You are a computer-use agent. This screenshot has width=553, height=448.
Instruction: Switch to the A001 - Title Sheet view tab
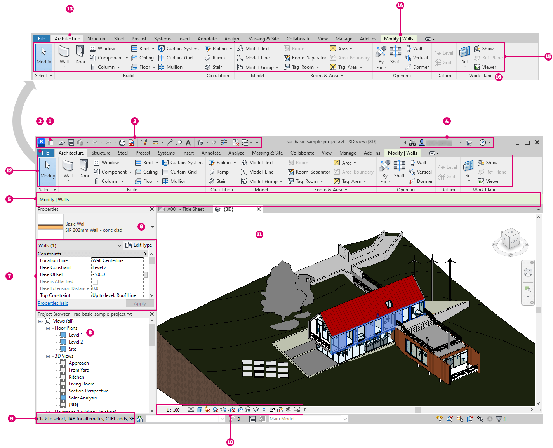[x=185, y=209]
